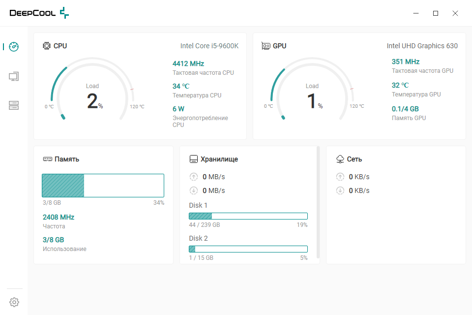
Task: Click the 32 °C GPU temperature value
Action: (400, 85)
